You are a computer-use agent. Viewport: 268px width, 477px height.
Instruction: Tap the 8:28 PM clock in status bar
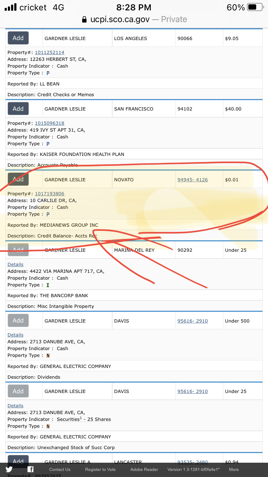[134, 7]
